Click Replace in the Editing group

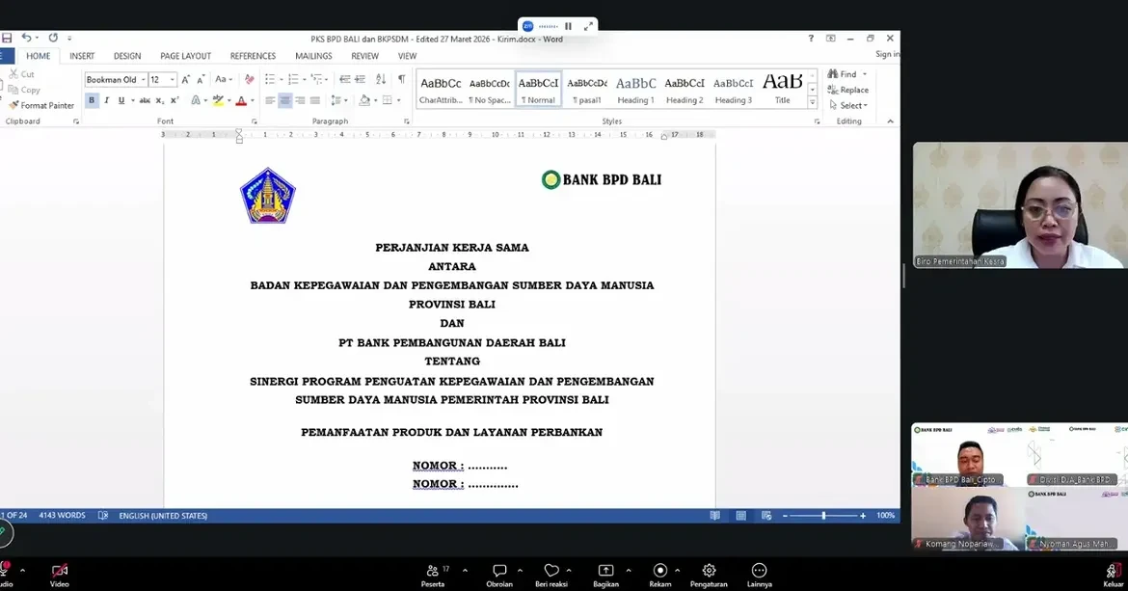(x=848, y=90)
